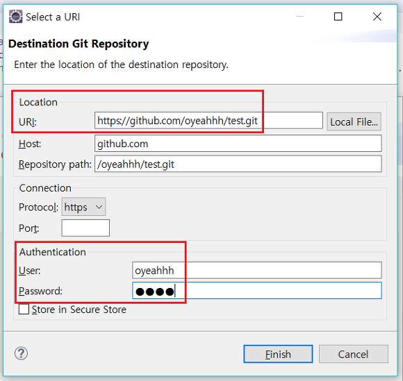403x381 pixels.
Task: Maximize the Select a URI dialog
Action: tap(338, 17)
